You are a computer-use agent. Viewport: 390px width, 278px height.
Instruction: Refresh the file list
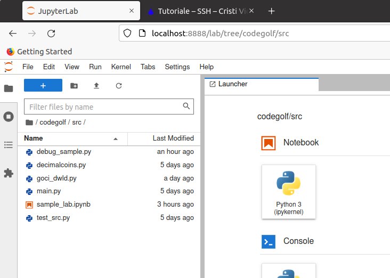coord(119,86)
